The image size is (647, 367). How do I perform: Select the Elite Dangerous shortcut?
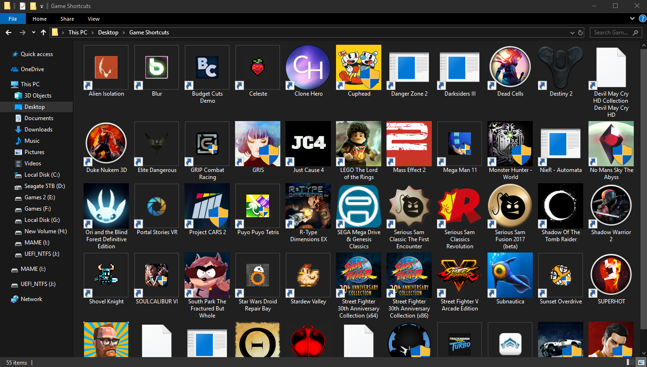pos(157,144)
